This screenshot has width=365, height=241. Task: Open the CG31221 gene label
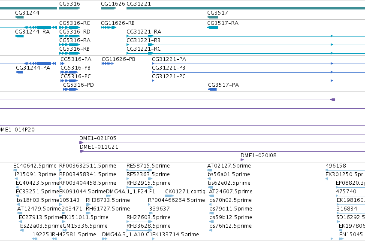click(139, 4)
